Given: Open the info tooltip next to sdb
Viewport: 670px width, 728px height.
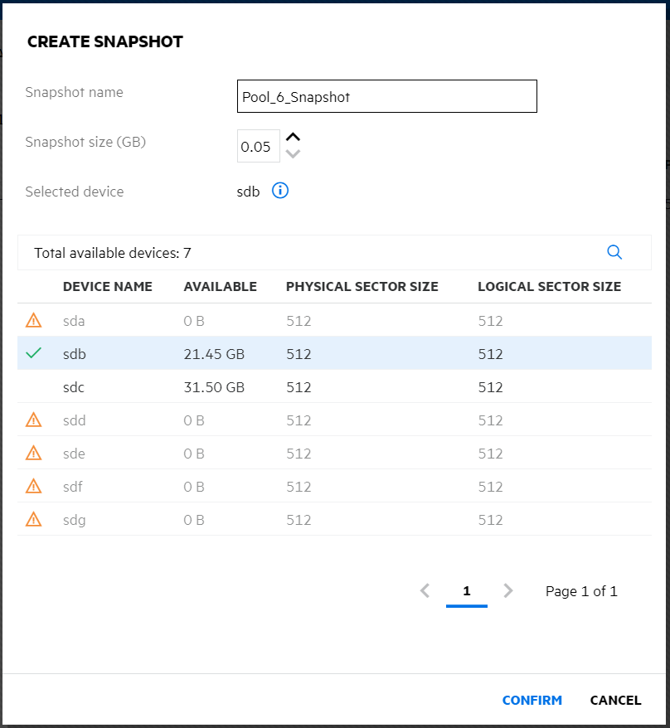Looking at the screenshot, I should pos(279,191).
